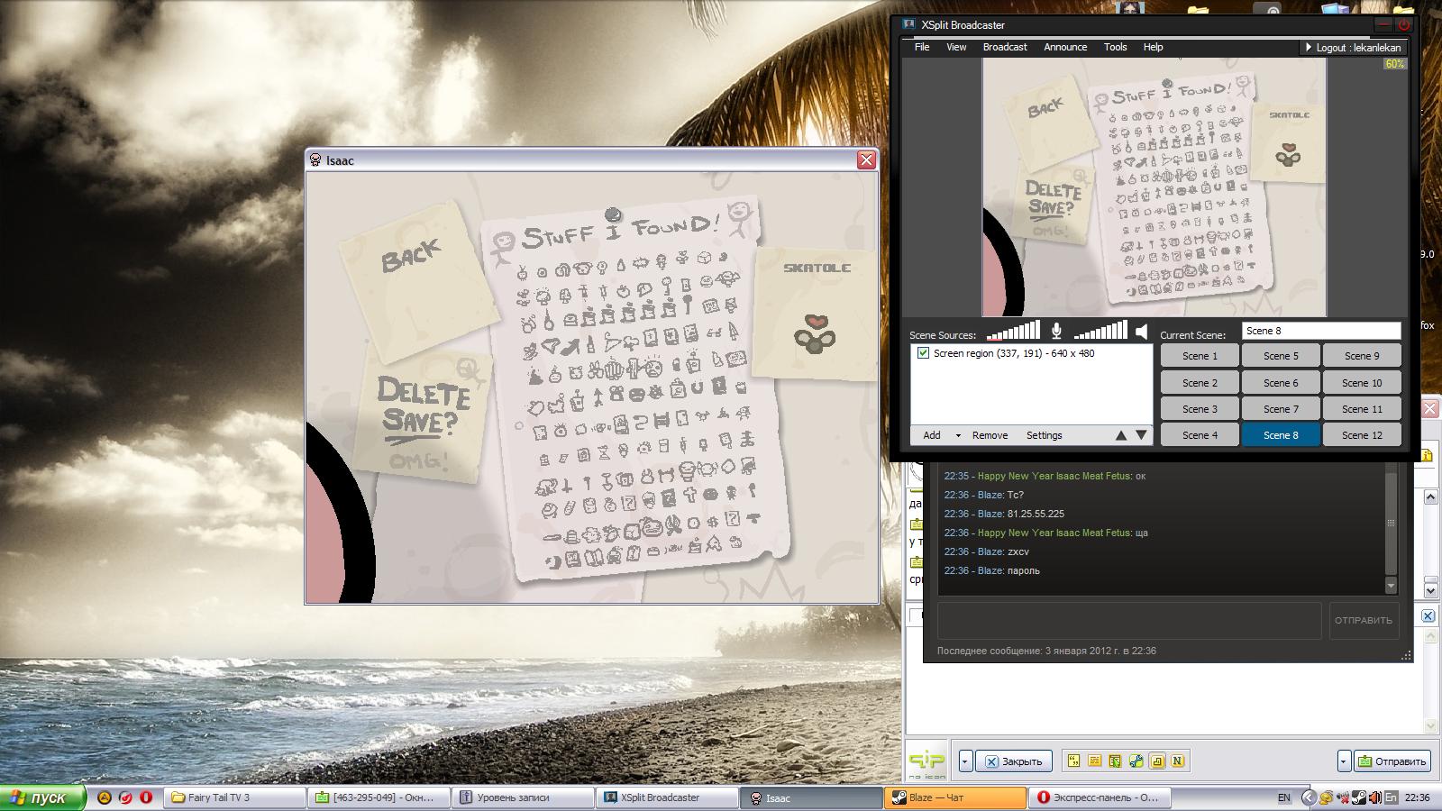The height and width of the screenshot is (811, 1442).
Task: Select the 81.25.55.225 chat message
Action: pos(1036,514)
